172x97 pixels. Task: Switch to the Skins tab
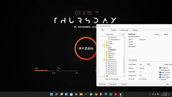point(103,30)
